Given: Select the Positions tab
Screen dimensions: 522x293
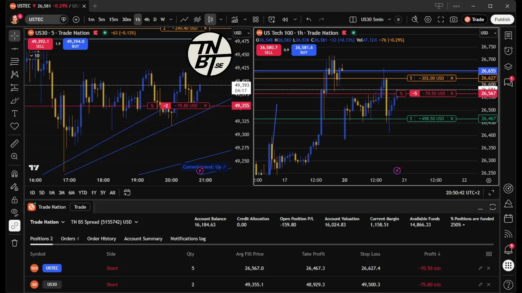Looking at the screenshot, I should [x=41, y=238].
